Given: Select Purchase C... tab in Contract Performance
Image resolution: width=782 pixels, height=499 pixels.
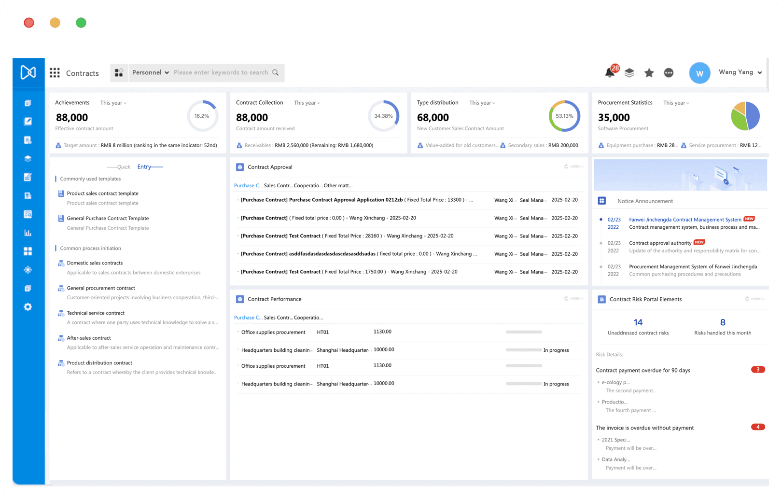Looking at the screenshot, I should (248, 318).
